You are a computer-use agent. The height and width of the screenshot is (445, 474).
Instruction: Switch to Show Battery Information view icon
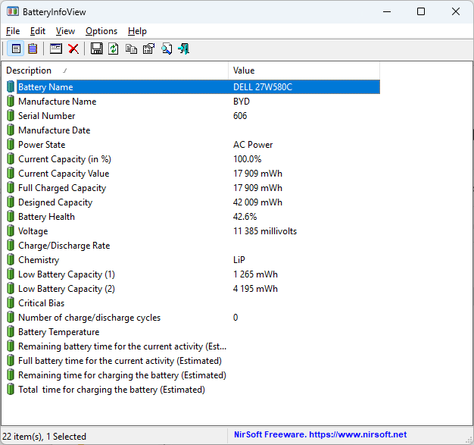16,49
